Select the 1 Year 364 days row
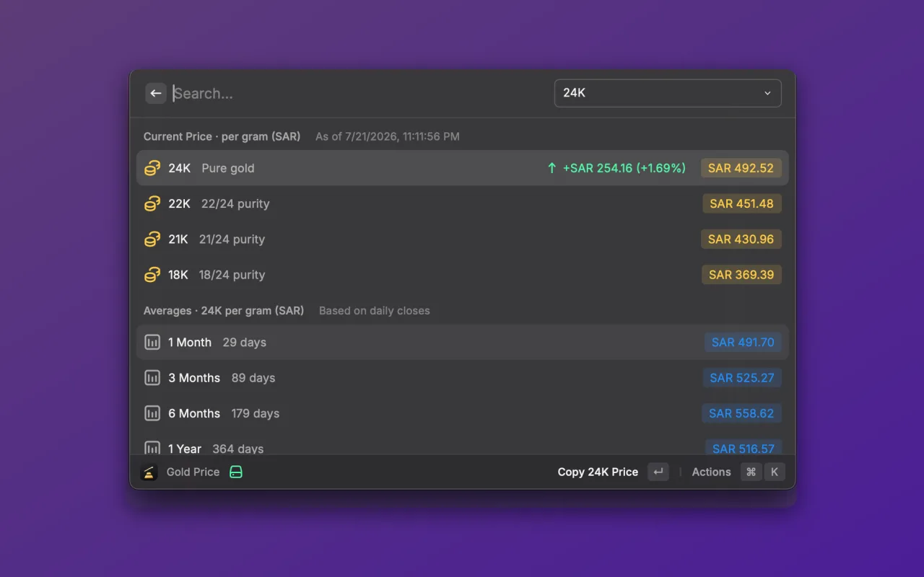 pos(463,444)
